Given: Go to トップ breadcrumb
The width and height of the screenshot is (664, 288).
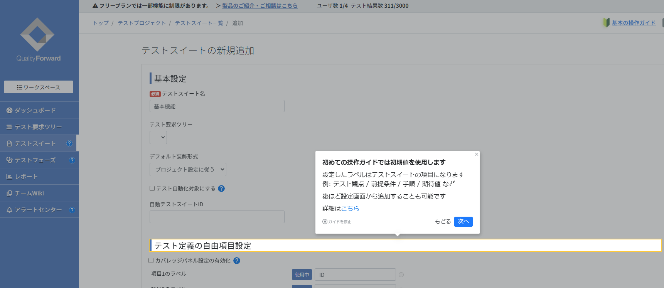Looking at the screenshot, I should (x=101, y=23).
